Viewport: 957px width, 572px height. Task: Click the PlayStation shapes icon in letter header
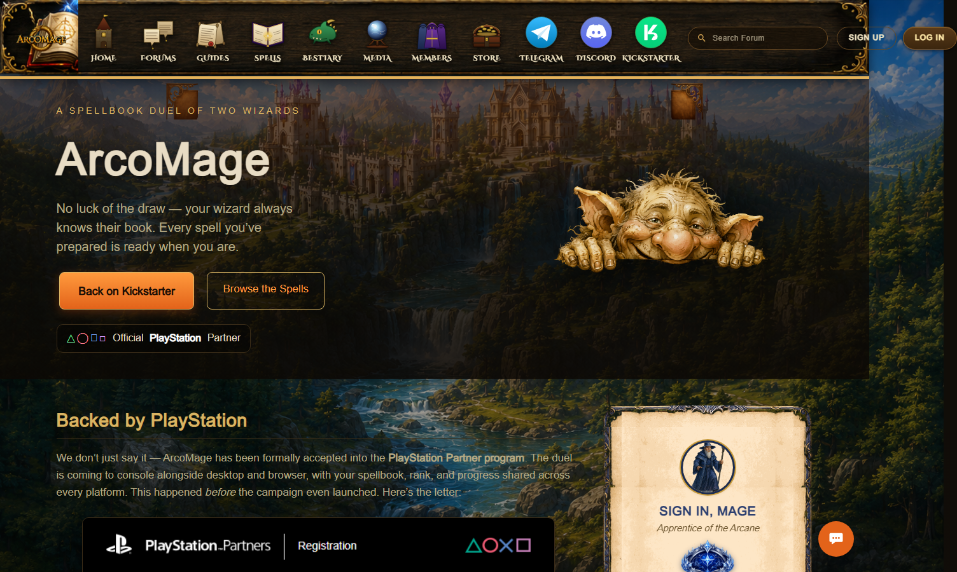(498, 545)
